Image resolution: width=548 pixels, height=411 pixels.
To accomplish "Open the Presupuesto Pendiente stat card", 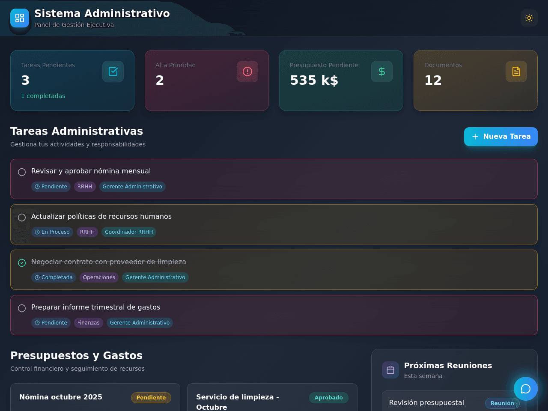I will click(x=341, y=80).
